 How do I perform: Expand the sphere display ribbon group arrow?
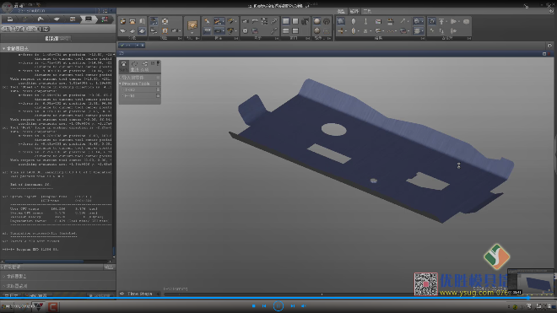(329, 38)
